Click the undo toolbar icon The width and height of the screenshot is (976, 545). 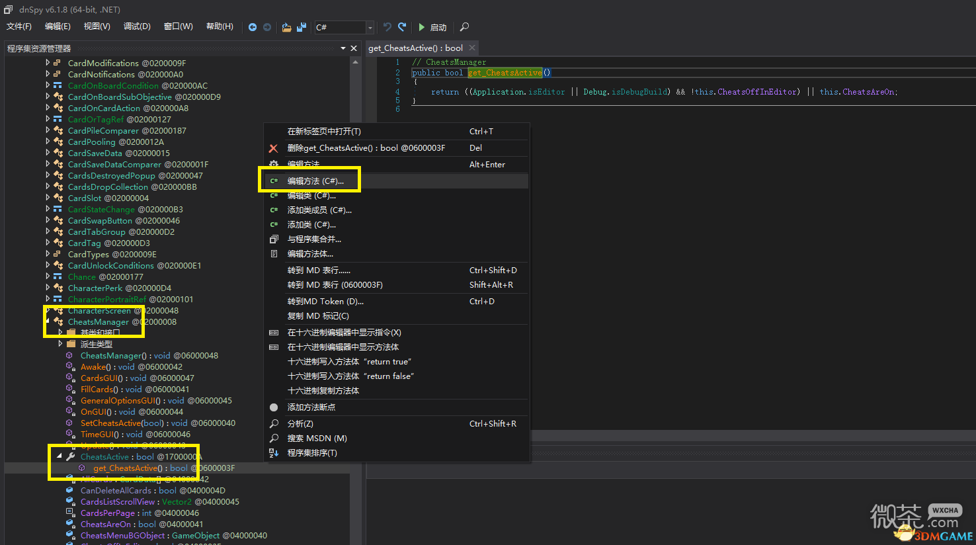pyautogui.click(x=387, y=27)
